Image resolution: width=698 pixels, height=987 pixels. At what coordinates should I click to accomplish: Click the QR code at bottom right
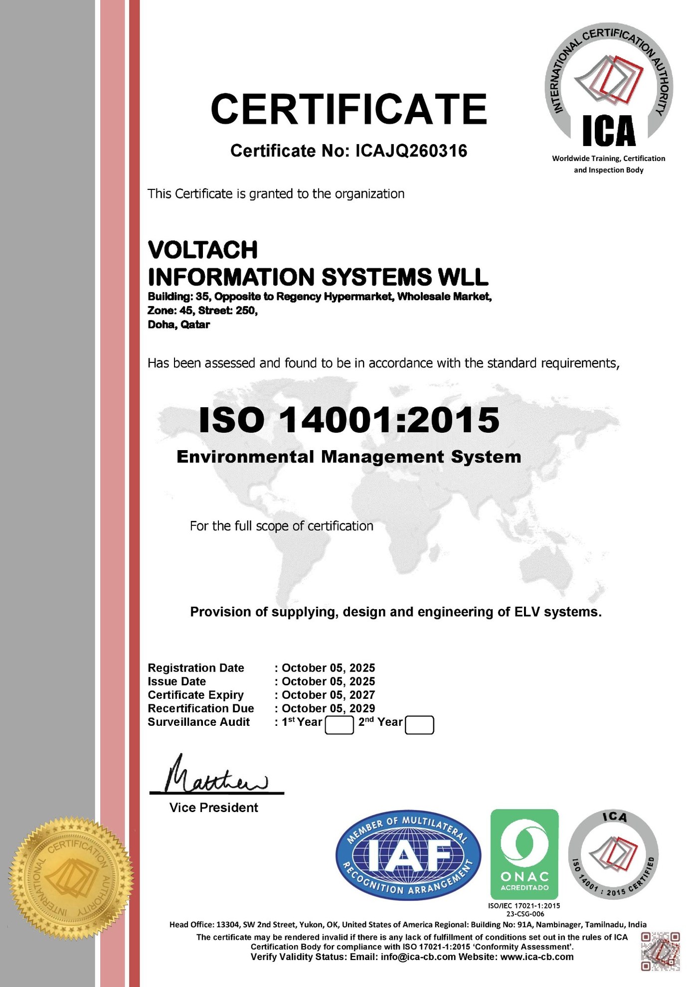pos(660,951)
